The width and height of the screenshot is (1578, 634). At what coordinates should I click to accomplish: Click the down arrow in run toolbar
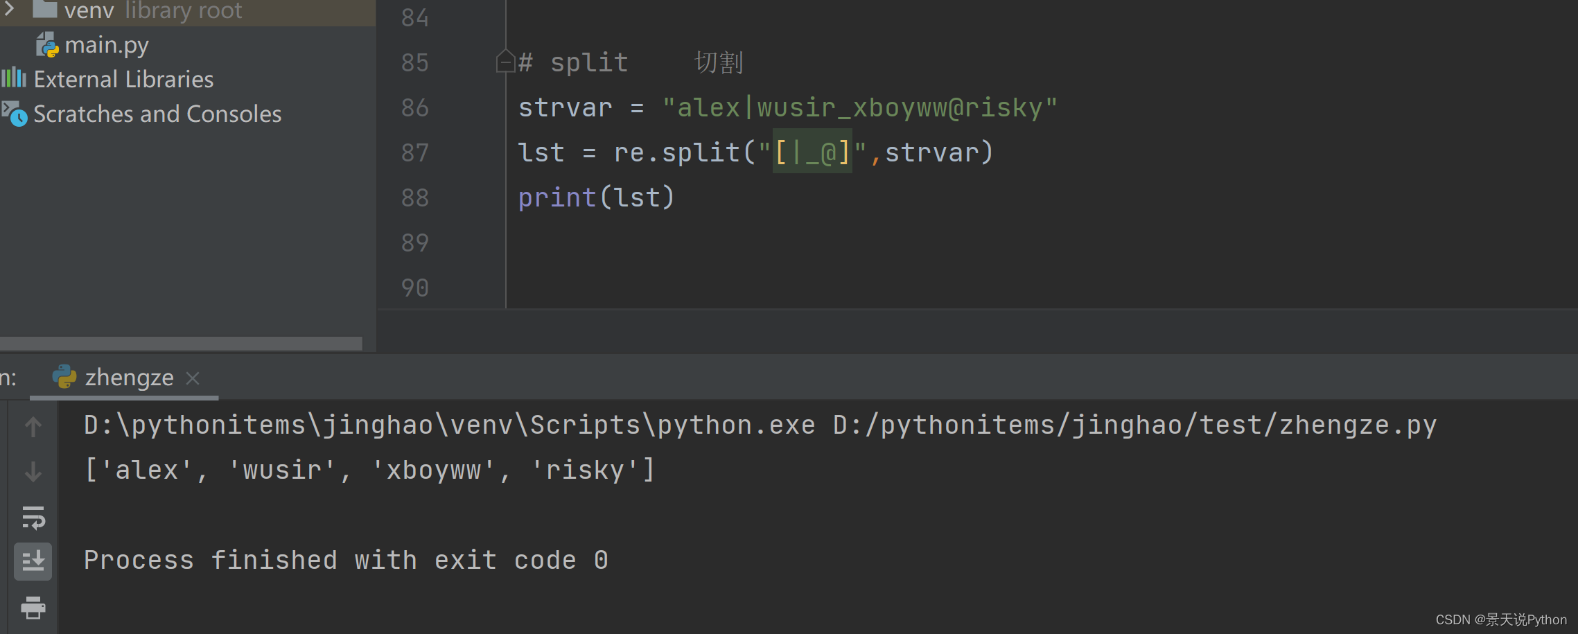pyautogui.click(x=33, y=472)
